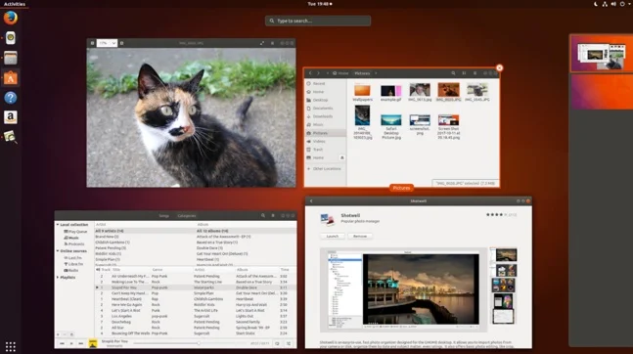The width and height of the screenshot is (633, 354).
Task: Toggle the view mode in Files
Action: (464, 73)
